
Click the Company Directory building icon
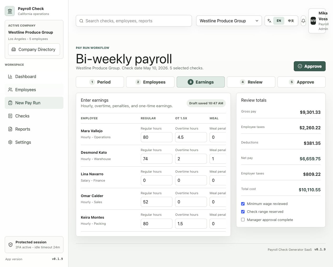[x=14, y=49]
